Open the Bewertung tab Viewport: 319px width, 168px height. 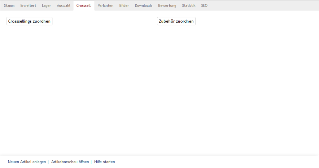click(167, 6)
